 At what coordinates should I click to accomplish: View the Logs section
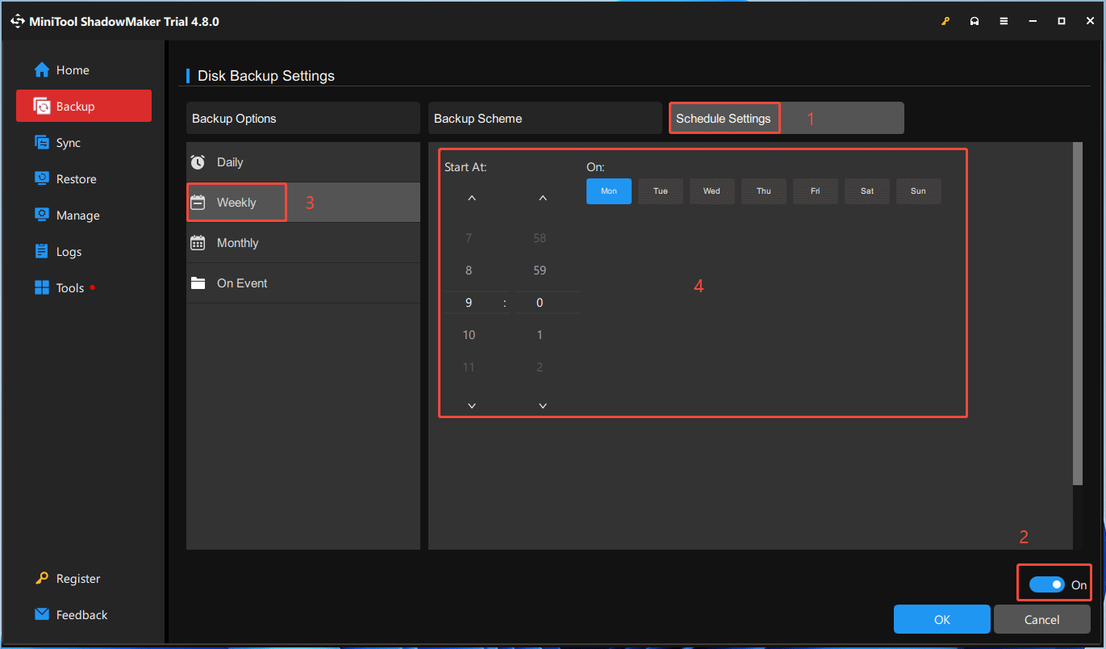[68, 251]
